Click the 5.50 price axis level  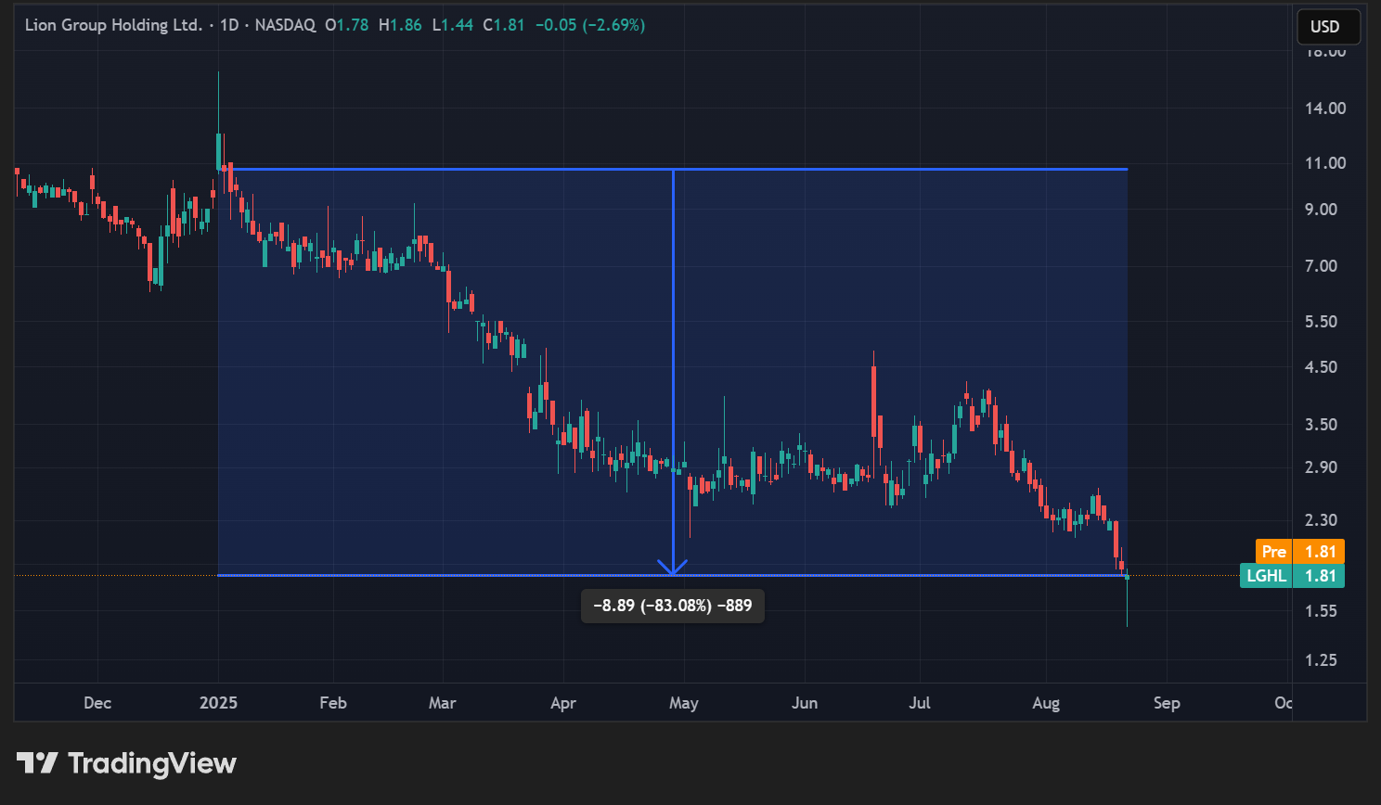pyautogui.click(x=1321, y=322)
